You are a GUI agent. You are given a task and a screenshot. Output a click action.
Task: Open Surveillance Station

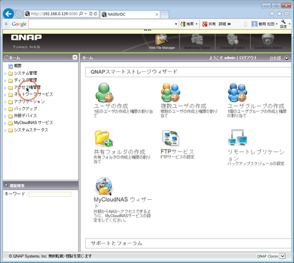click(268, 42)
